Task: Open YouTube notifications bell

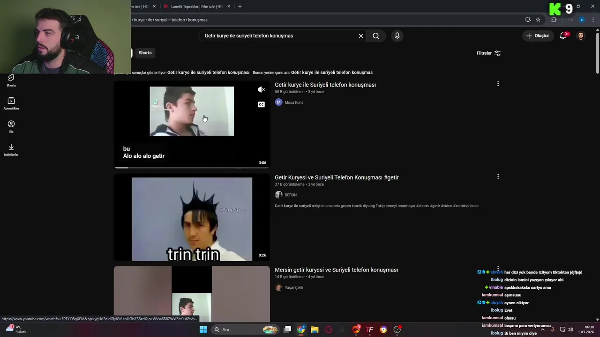Action: tap(563, 36)
